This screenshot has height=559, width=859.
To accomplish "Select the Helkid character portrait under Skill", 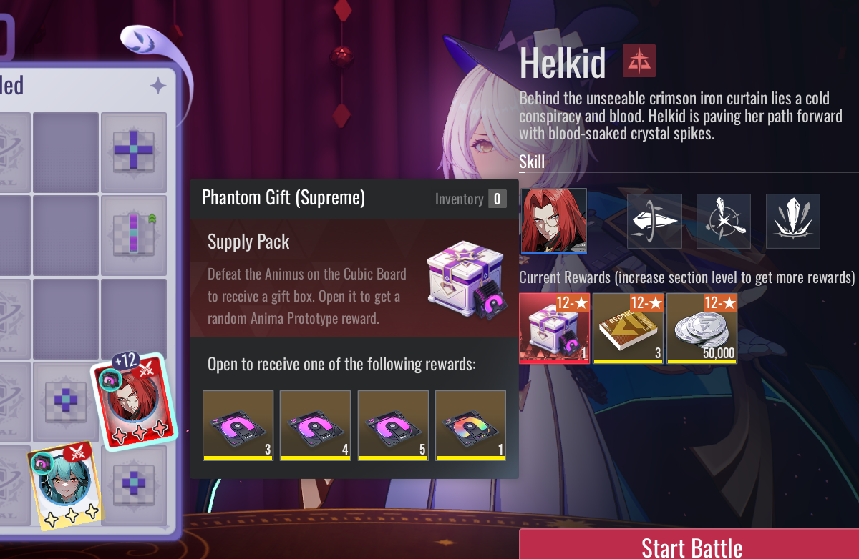I will coord(554,221).
